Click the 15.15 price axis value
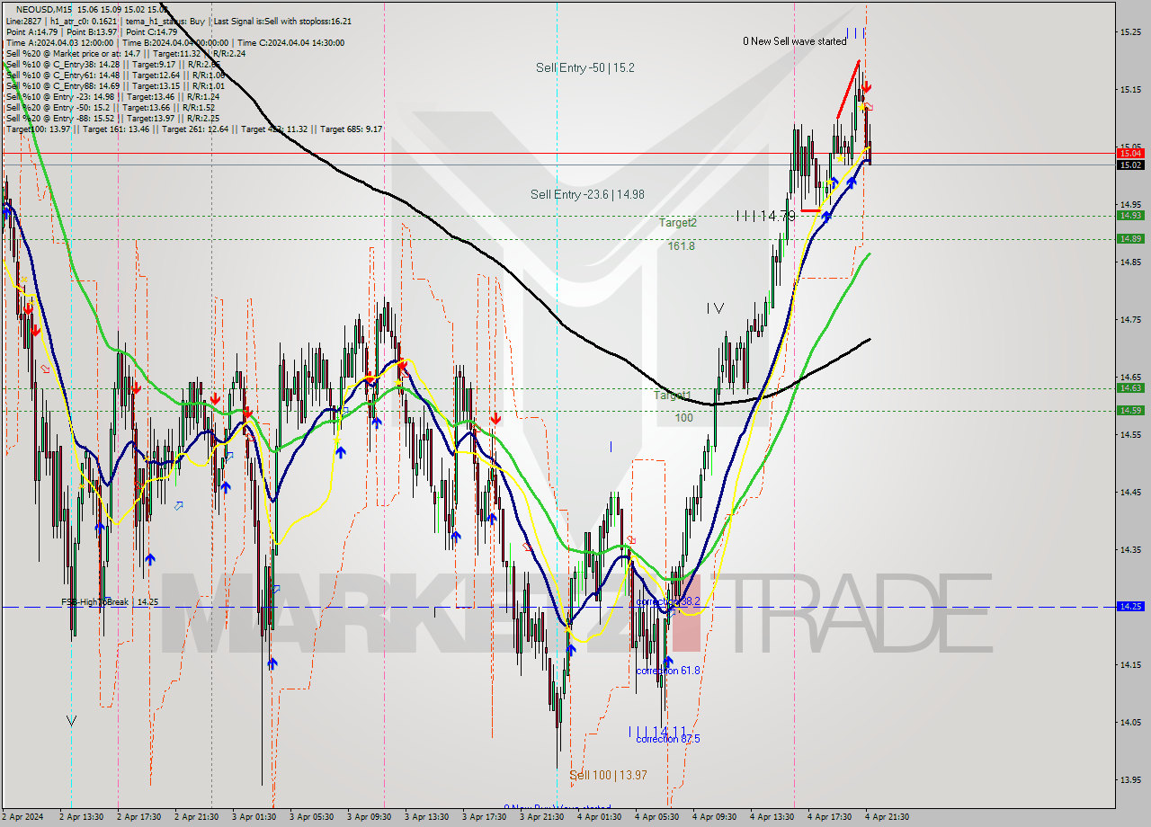The height and width of the screenshot is (827, 1151). pos(1130,89)
